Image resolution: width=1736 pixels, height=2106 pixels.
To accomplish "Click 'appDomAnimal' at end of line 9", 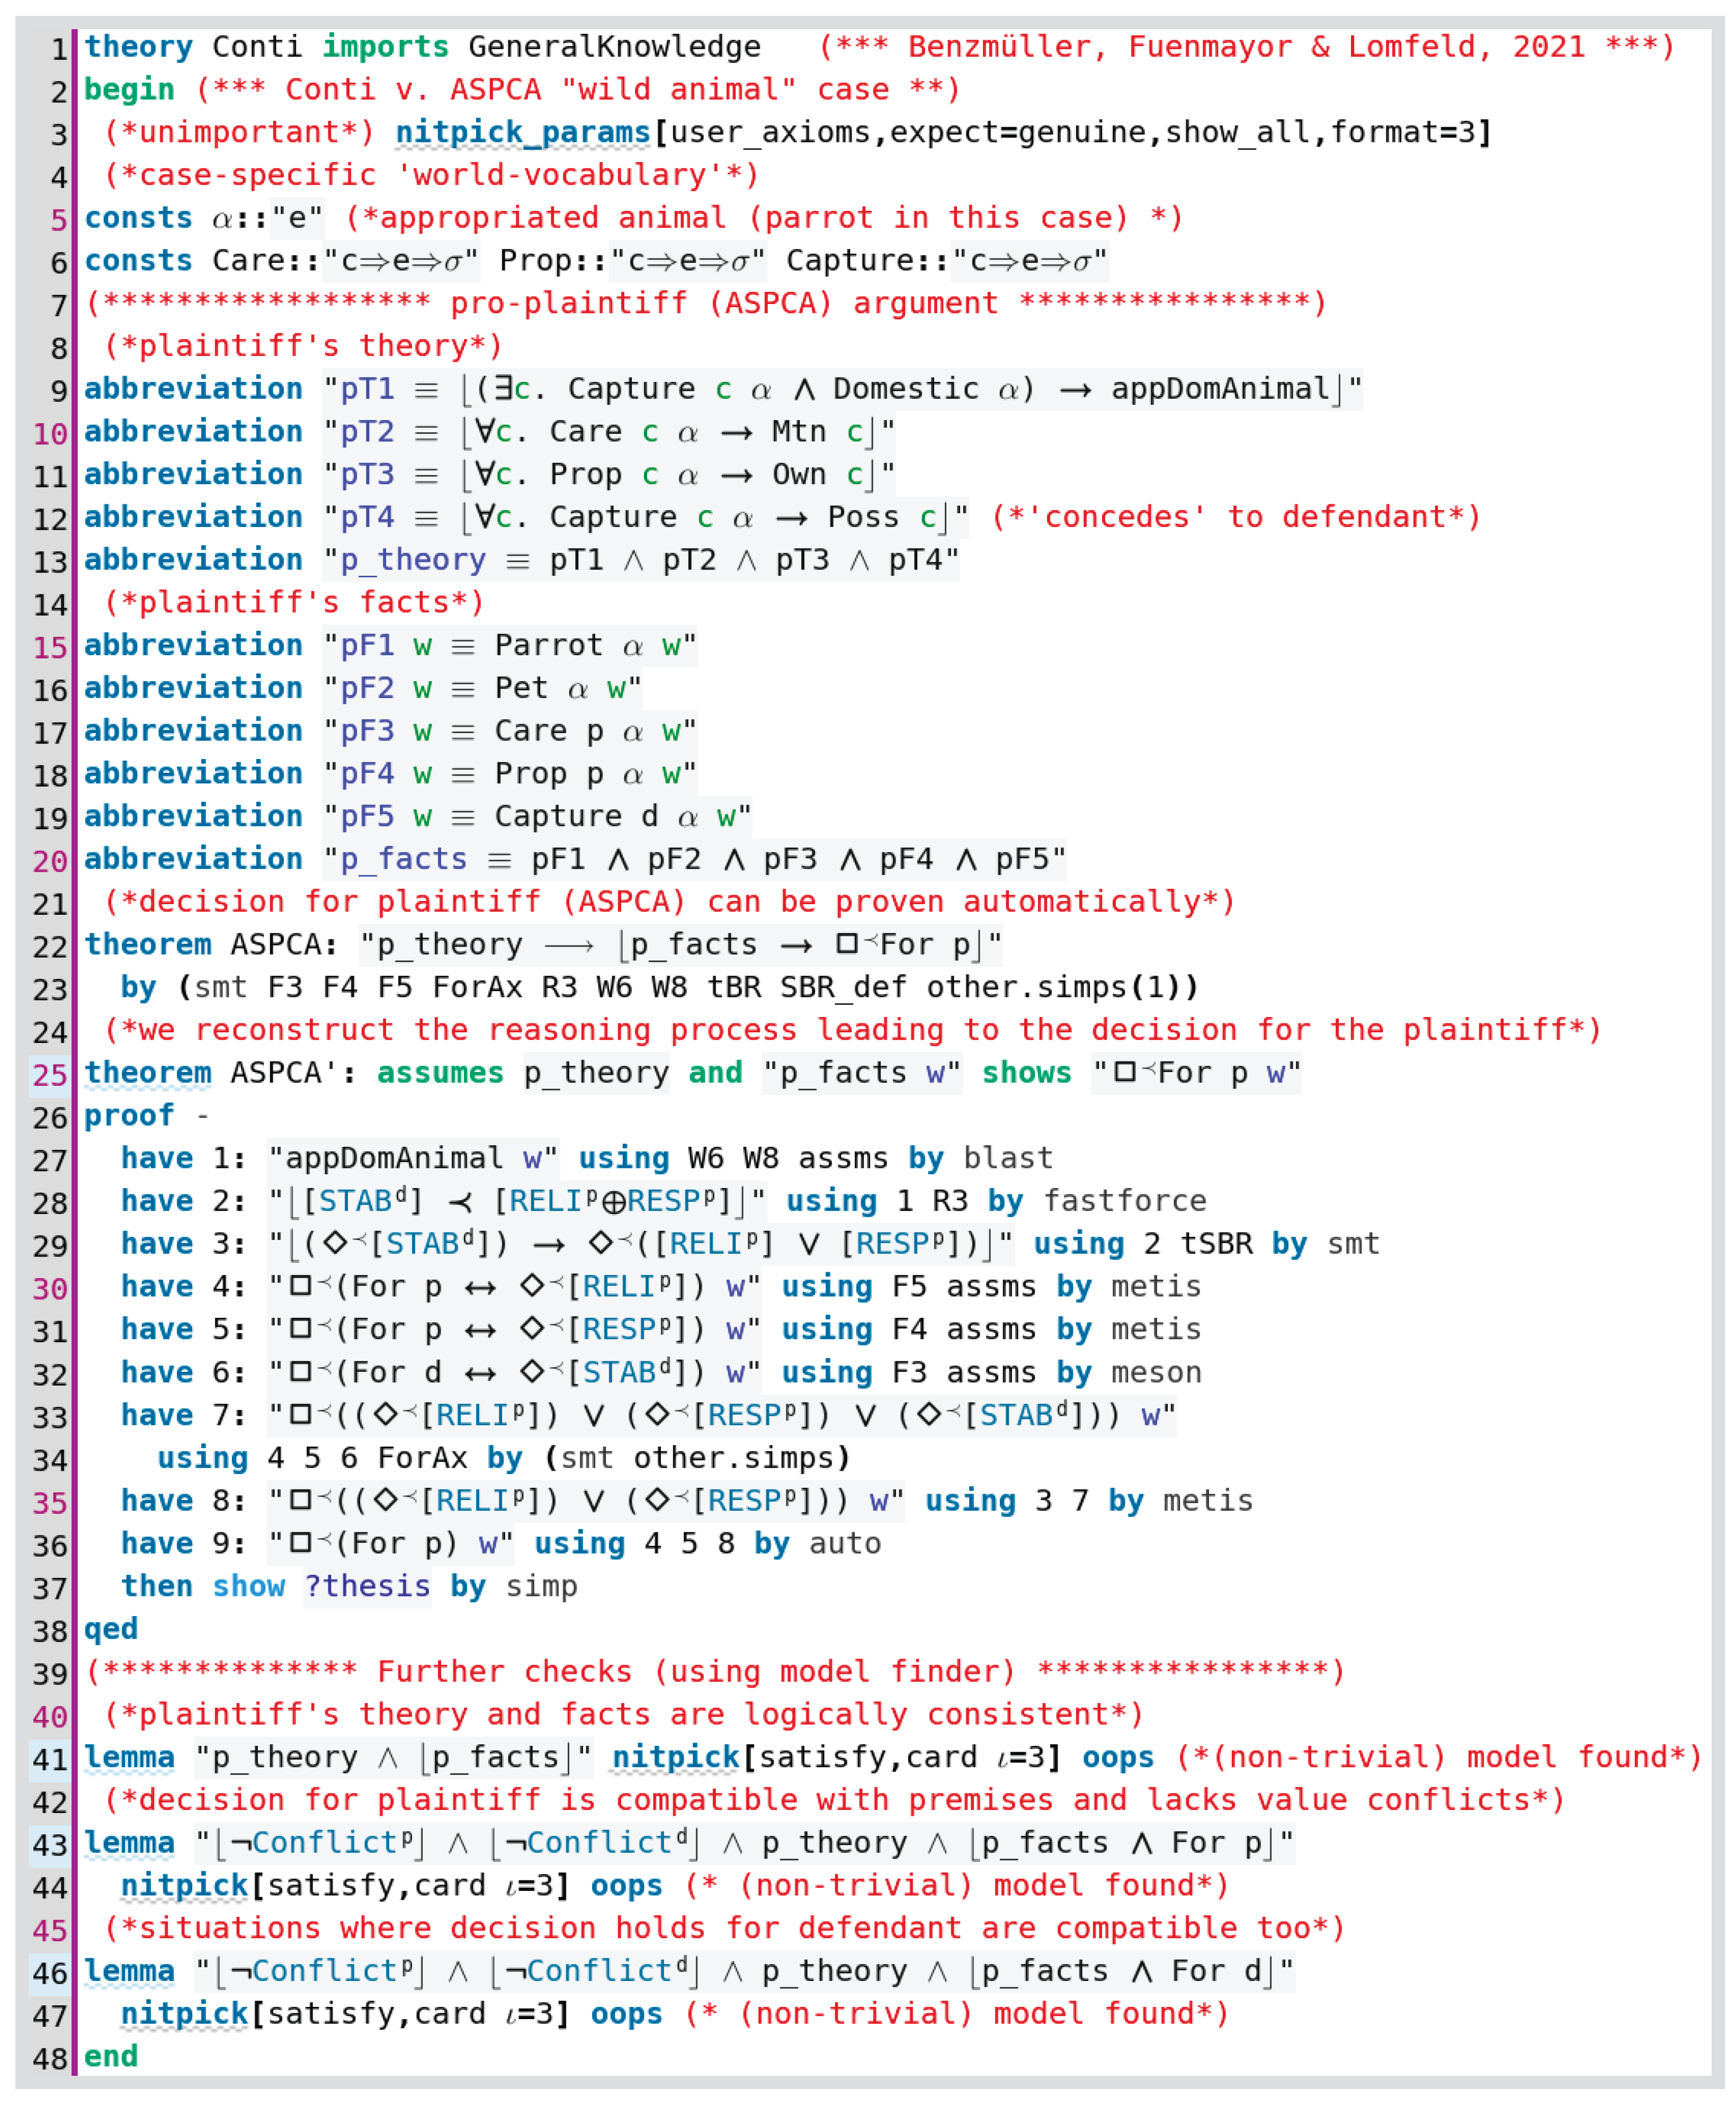I will (1220, 389).
